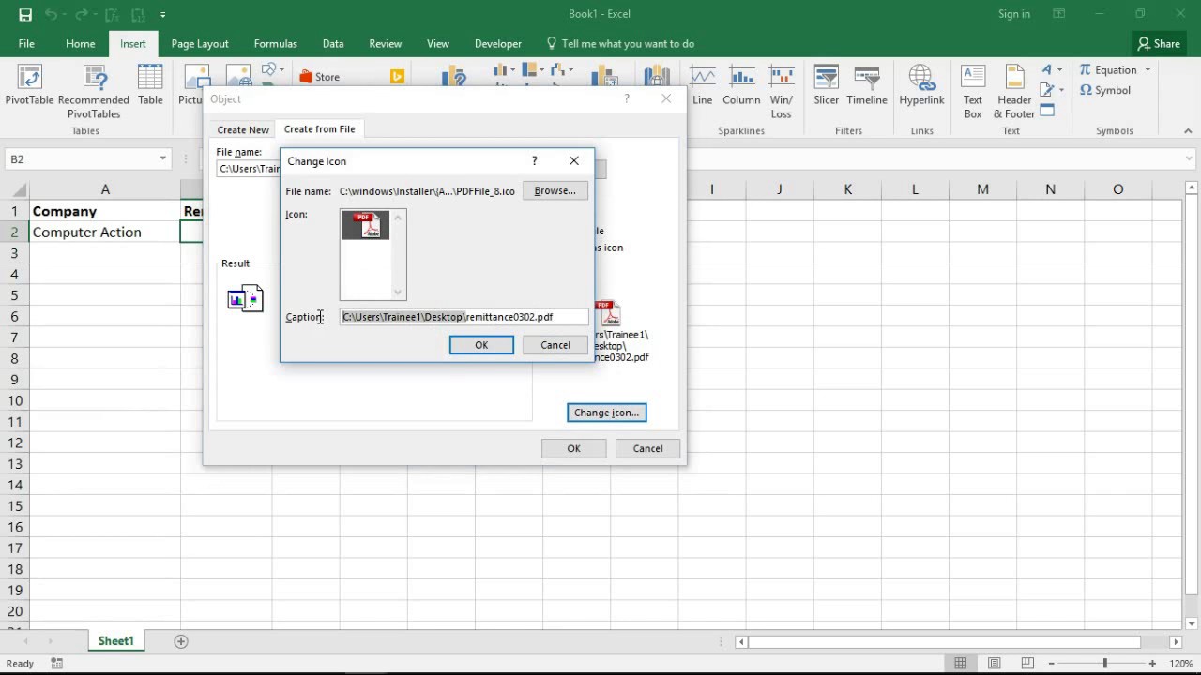This screenshot has width=1201, height=675.
Task: Select the PDF icon in the icon list
Action: point(366,226)
